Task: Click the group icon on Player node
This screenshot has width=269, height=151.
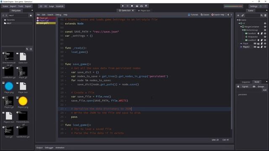Action: tap(255, 44)
